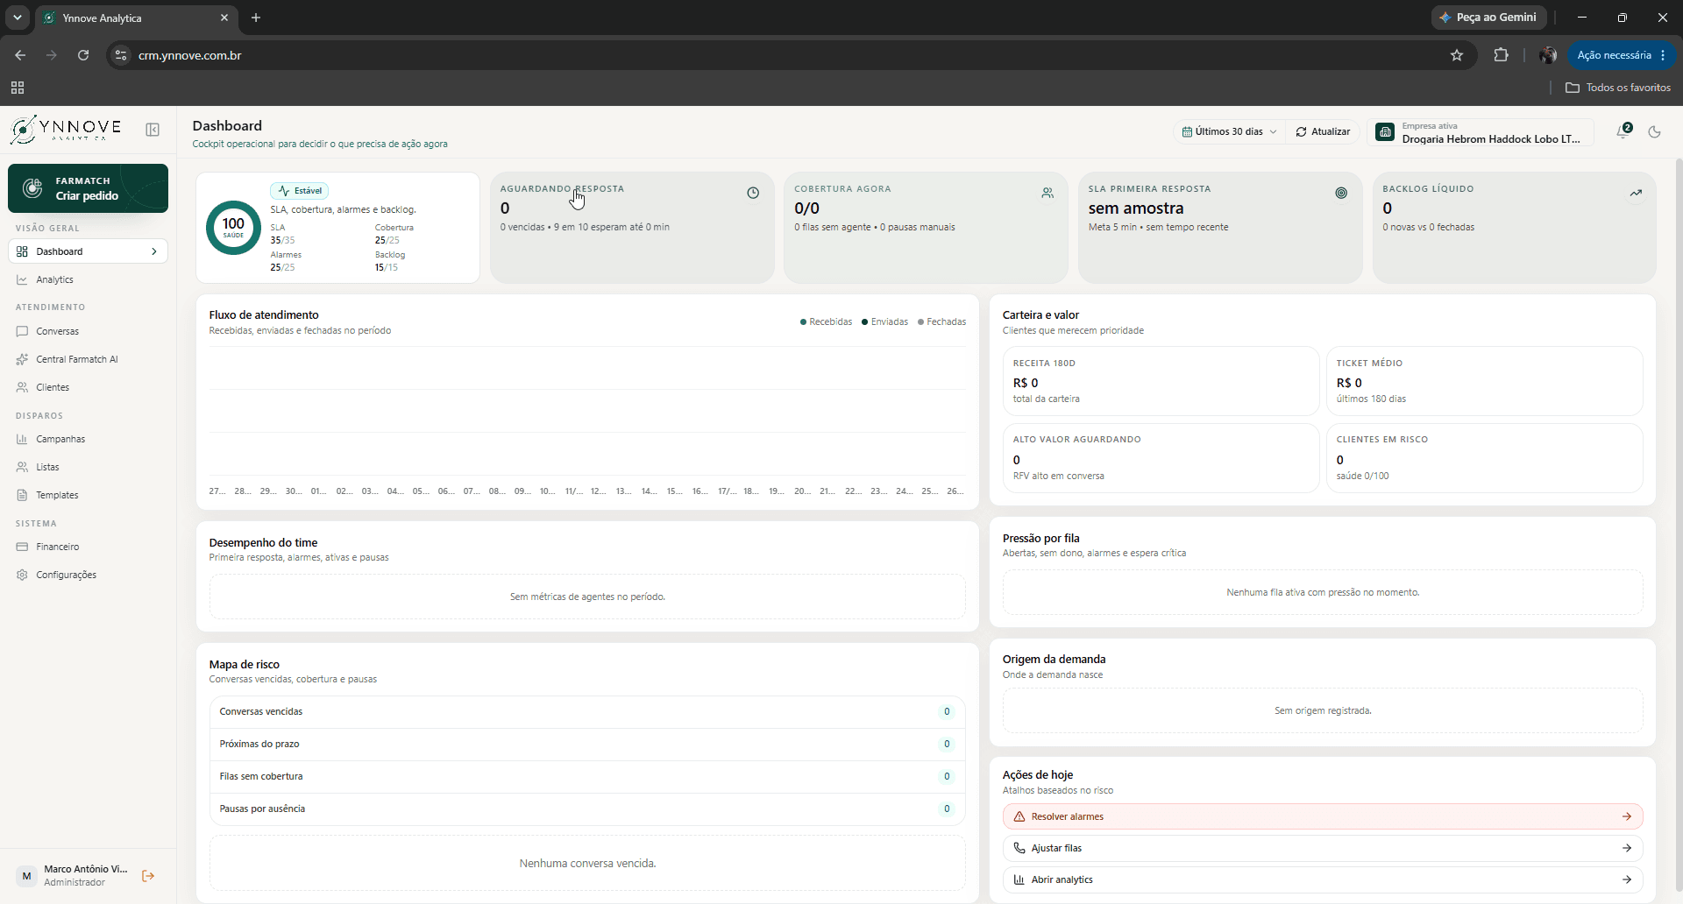Viewport: 1683px width, 904px height.
Task: Open Chrome apps grid icon in bookmarks bar
Action: [x=18, y=88]
